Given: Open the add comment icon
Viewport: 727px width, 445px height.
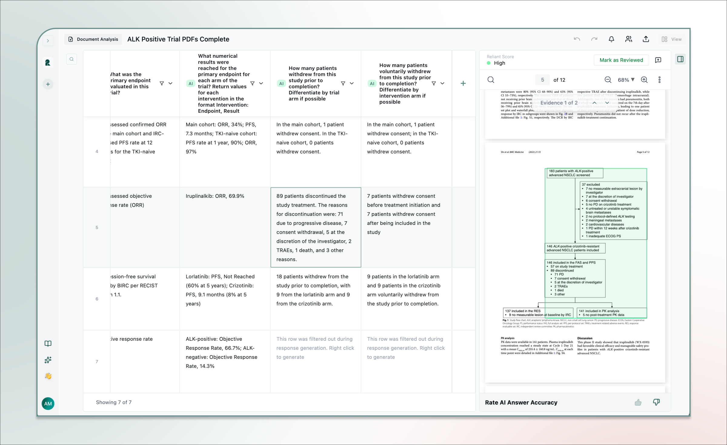Looking at the screenshot, I should [x=658, y=60].
